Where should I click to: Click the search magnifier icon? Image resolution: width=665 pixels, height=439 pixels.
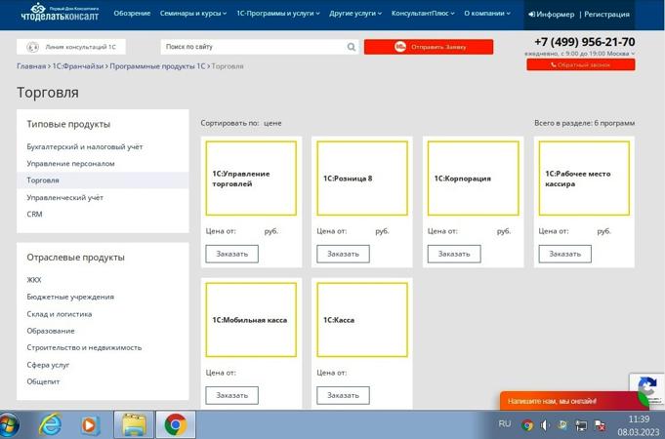352,47
